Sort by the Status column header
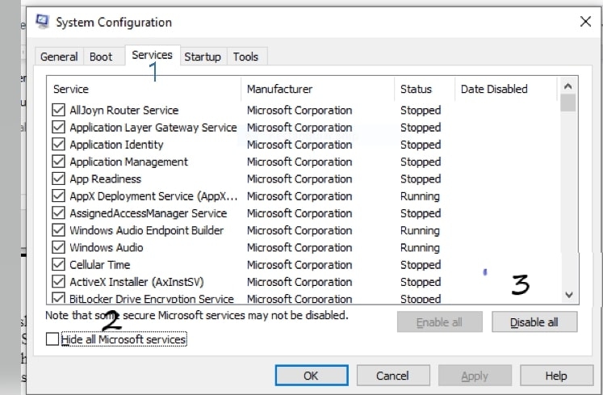Screen dimensions: 603x395 tap(425, 89)
